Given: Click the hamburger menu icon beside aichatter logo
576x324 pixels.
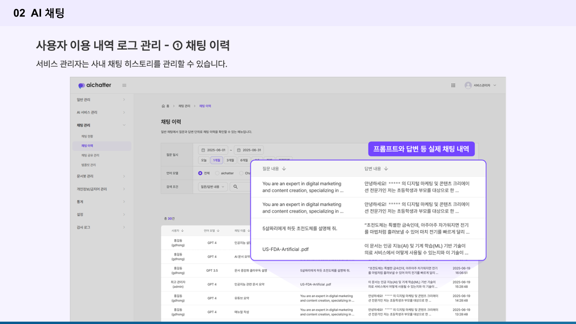Looking at the screenshot, I should 124,85.
